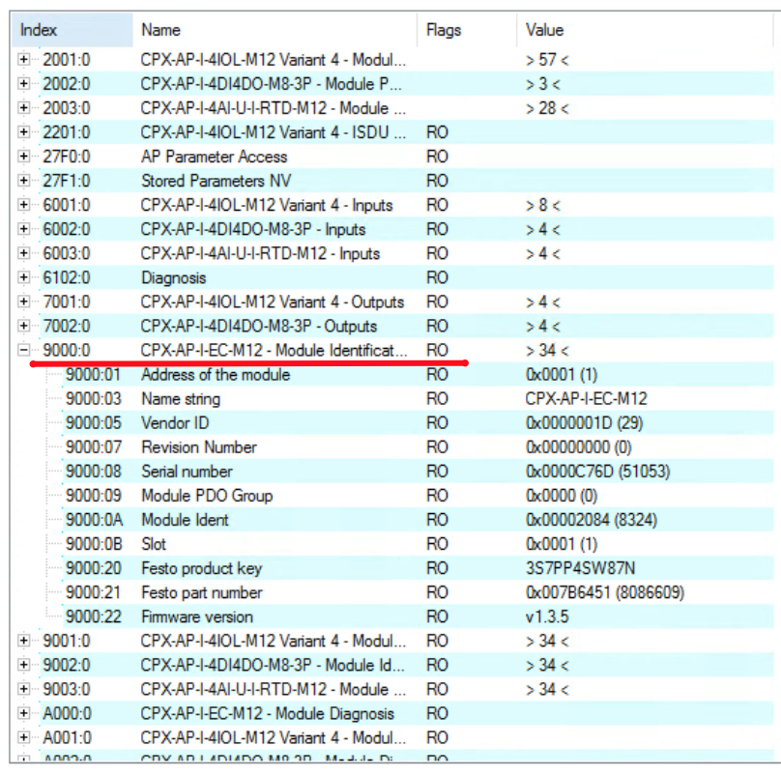Viewport: 781px width, 775px height.
Task: Expand the 9002:0 entry
Action: pos(23,665)
